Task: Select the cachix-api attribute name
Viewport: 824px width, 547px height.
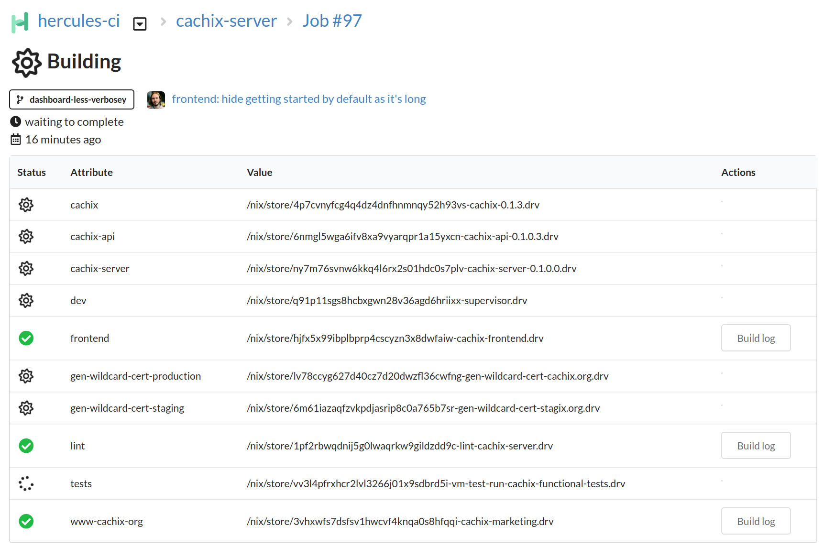Action: 92,236
